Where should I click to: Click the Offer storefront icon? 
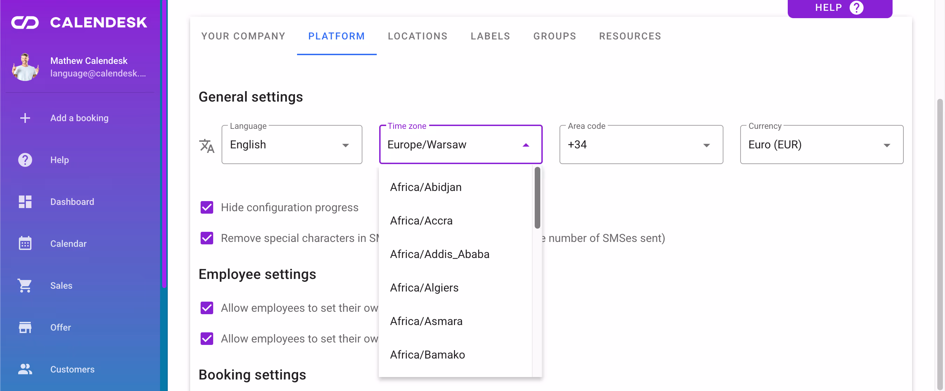click(x=25, y=327)
